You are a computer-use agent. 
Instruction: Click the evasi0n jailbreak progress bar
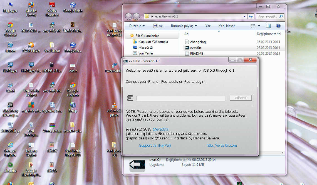coord(181,98)
